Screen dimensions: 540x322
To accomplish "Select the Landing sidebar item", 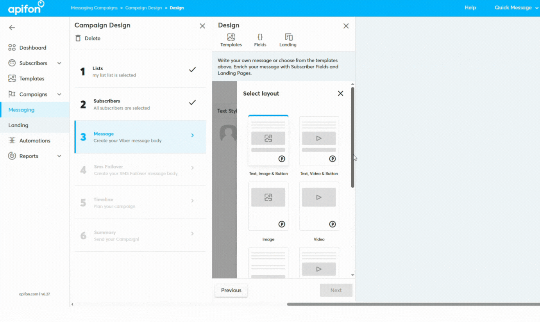I will [x=18, y=125].
